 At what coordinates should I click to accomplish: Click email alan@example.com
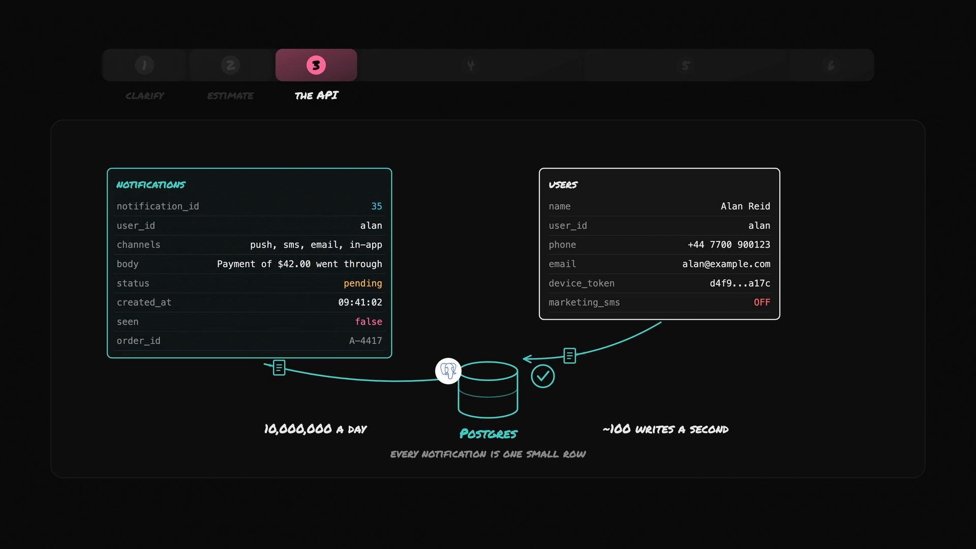pyautogui.click(x=726, y=264)
